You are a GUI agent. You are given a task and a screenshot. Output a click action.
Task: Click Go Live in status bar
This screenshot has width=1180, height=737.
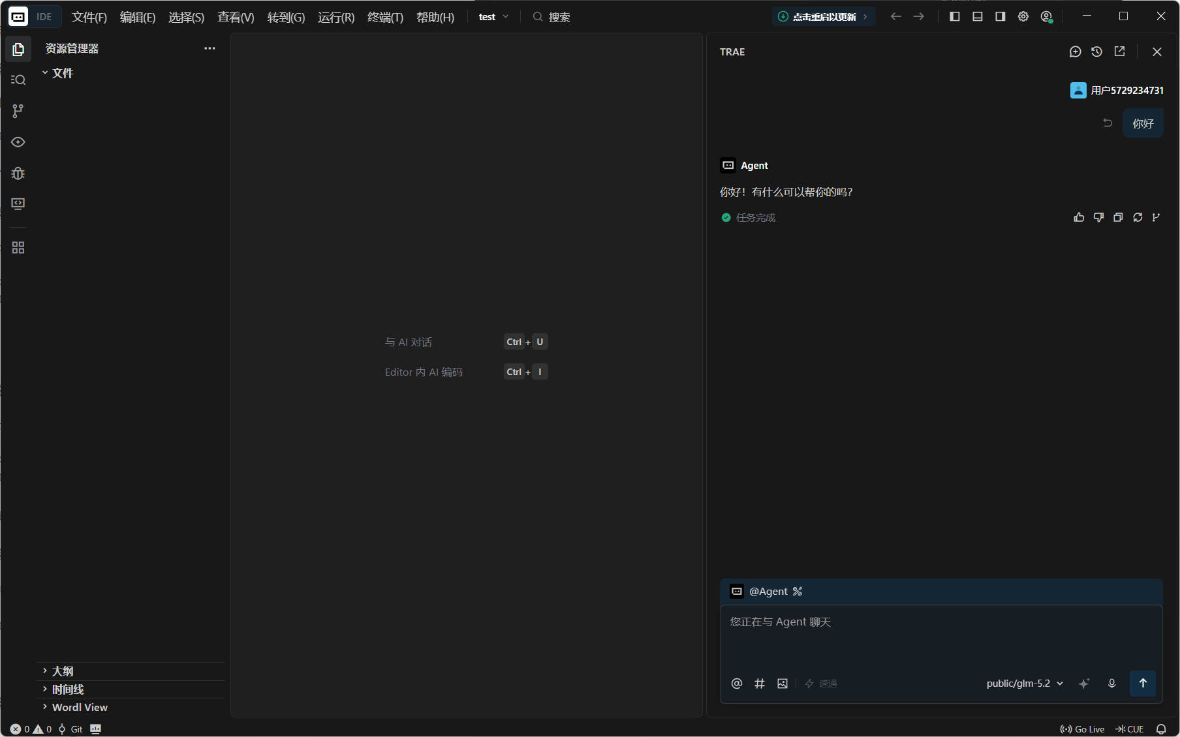coord(1082,729)
